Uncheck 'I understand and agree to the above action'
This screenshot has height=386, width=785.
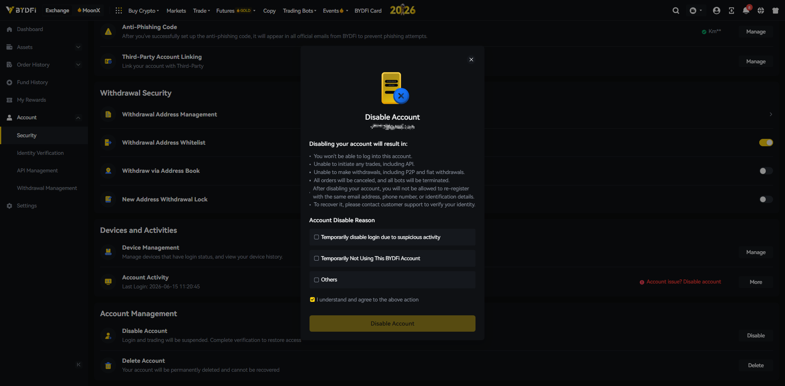click(312, 300)
